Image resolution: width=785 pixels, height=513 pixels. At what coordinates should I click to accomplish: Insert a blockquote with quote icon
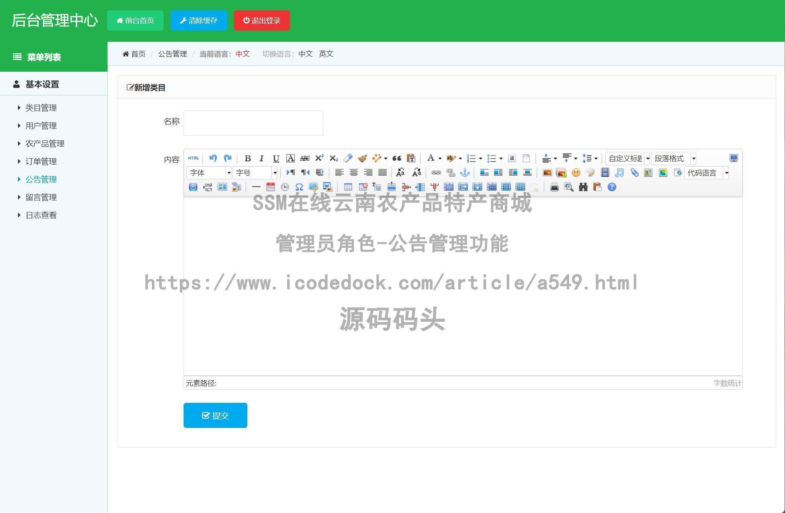coord(396,158)
